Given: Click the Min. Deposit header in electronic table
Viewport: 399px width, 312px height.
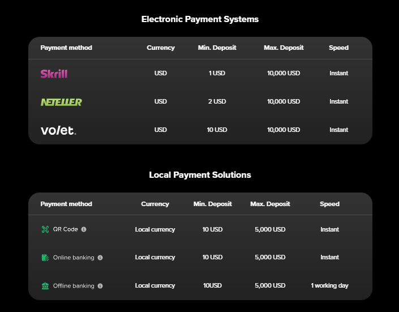Looking at the screenshot, I should tap(216, 48).
